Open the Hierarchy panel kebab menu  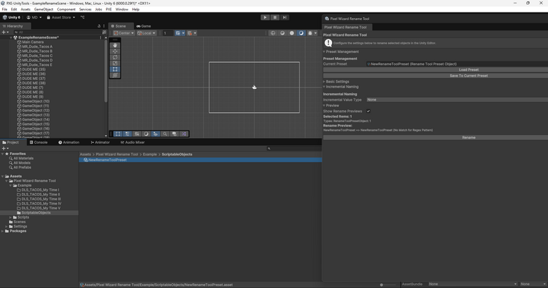point(104,26)
